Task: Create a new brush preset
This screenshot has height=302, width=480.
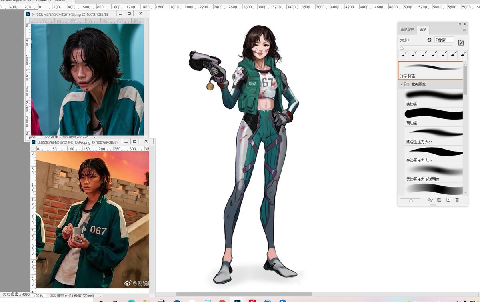Action: click(448, 200)
